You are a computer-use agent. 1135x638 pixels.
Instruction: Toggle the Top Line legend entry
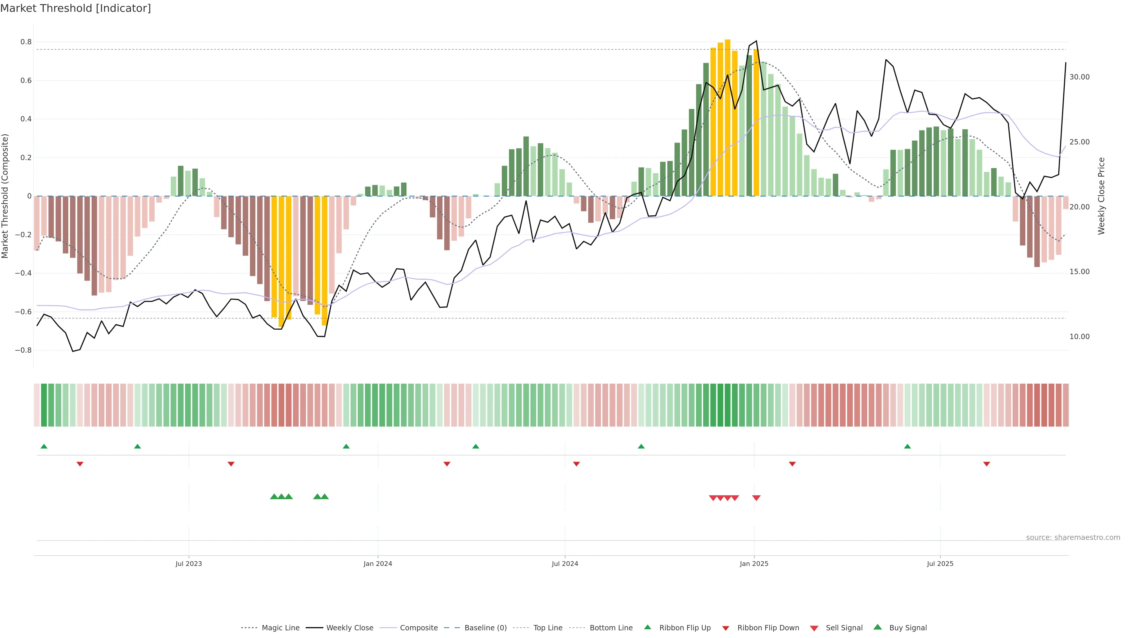pyautogui.click(x=548, y=628)
